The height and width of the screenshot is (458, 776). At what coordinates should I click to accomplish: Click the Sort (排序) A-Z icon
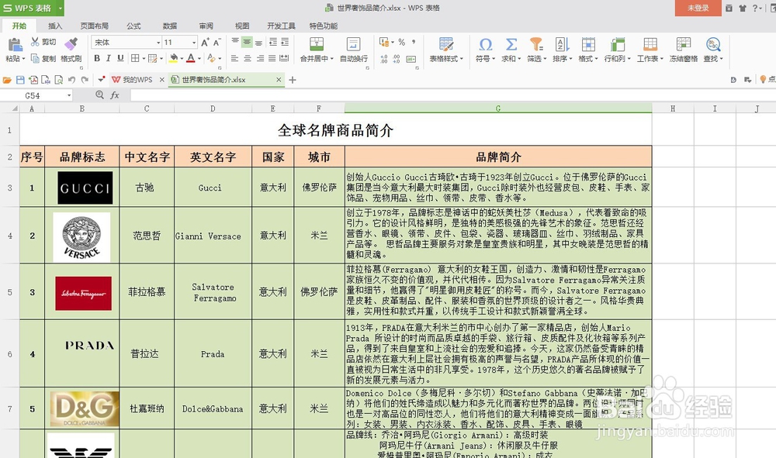pyautogui.click(x=562, y=44)
